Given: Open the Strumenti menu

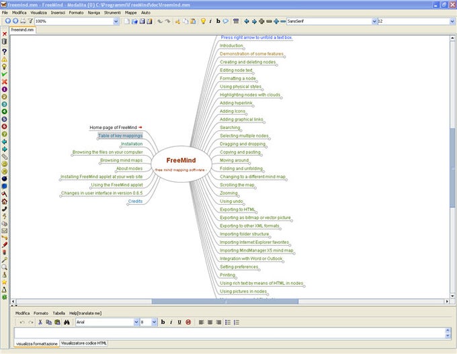Looking at the screenshot, I should click(112, 13).
